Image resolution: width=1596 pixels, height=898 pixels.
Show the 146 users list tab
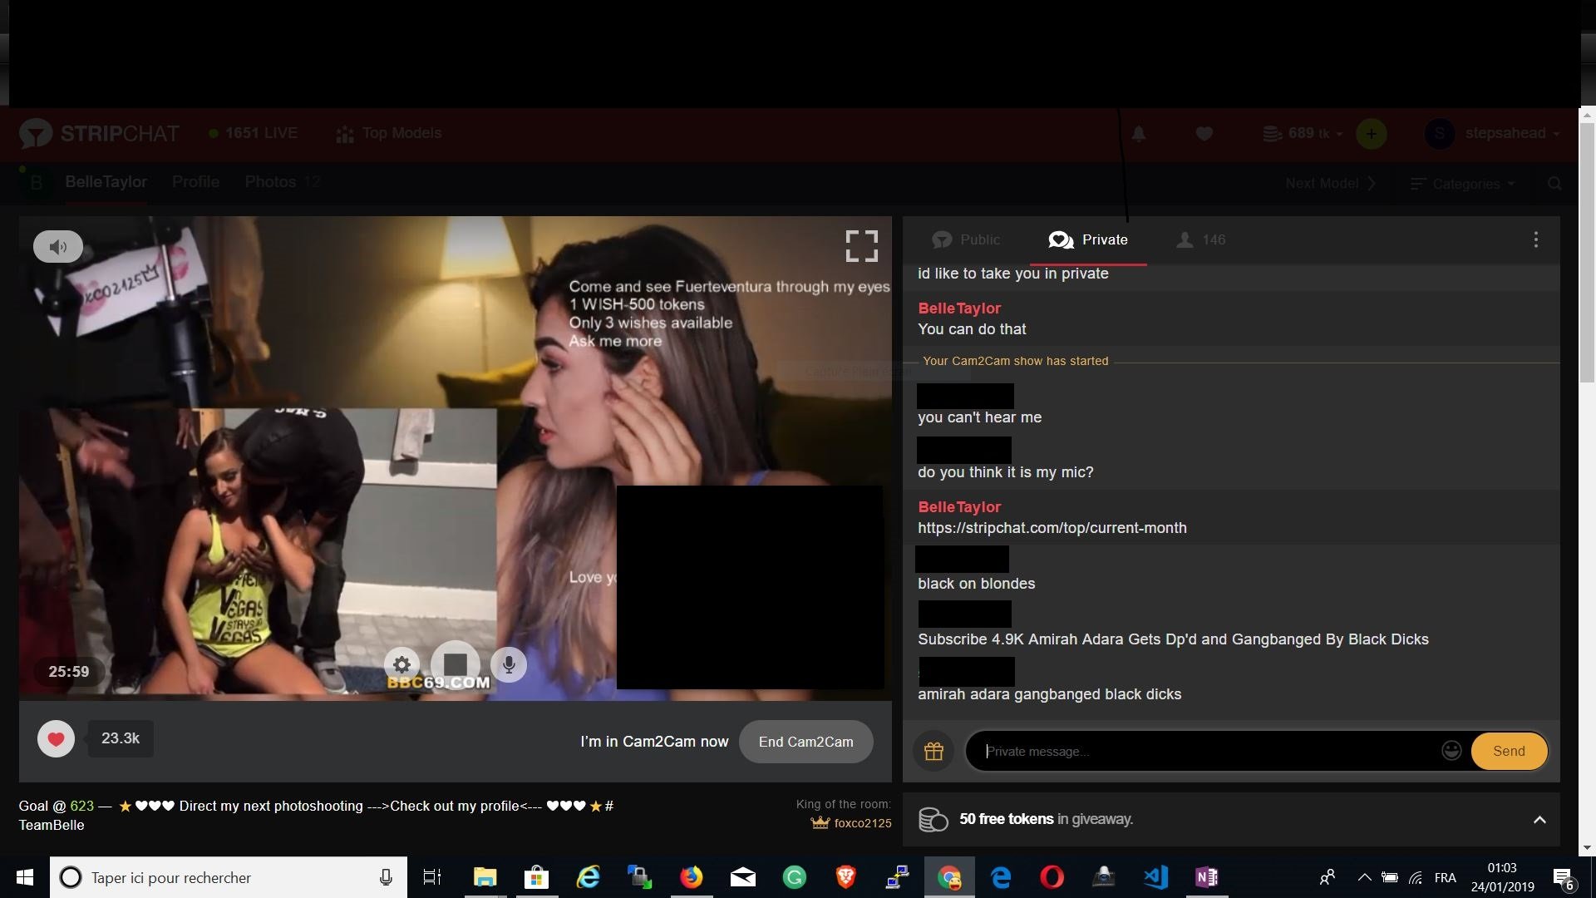tap(1200, 240)
